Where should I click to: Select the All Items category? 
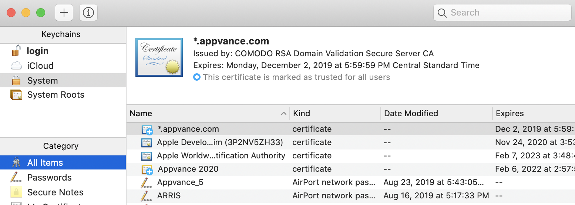[63, 162]
